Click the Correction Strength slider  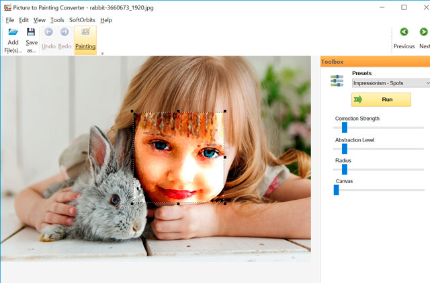tap(344, 127)
